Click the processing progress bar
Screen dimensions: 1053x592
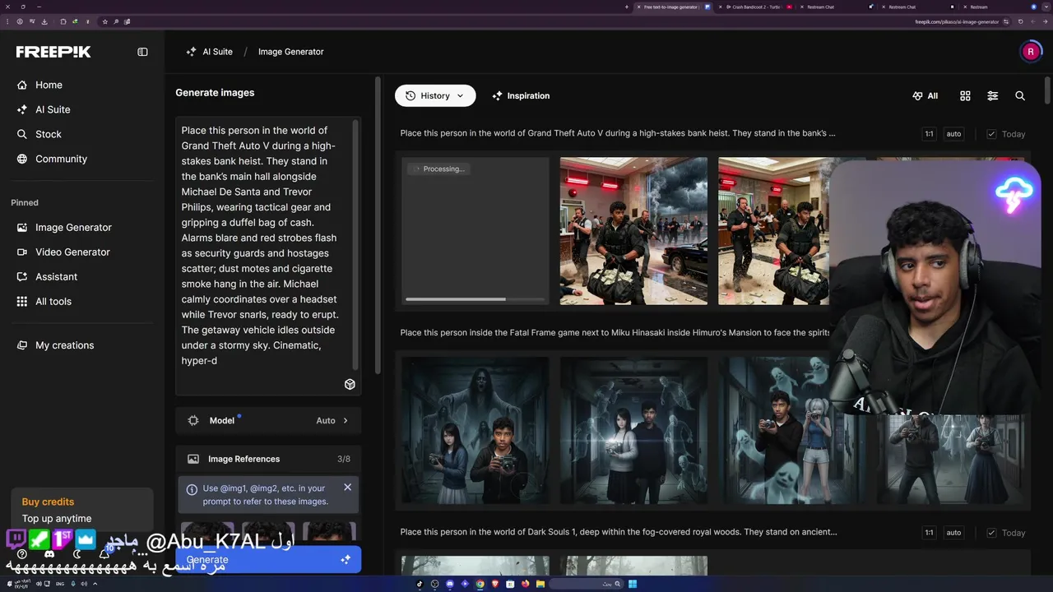pos(475,299)
